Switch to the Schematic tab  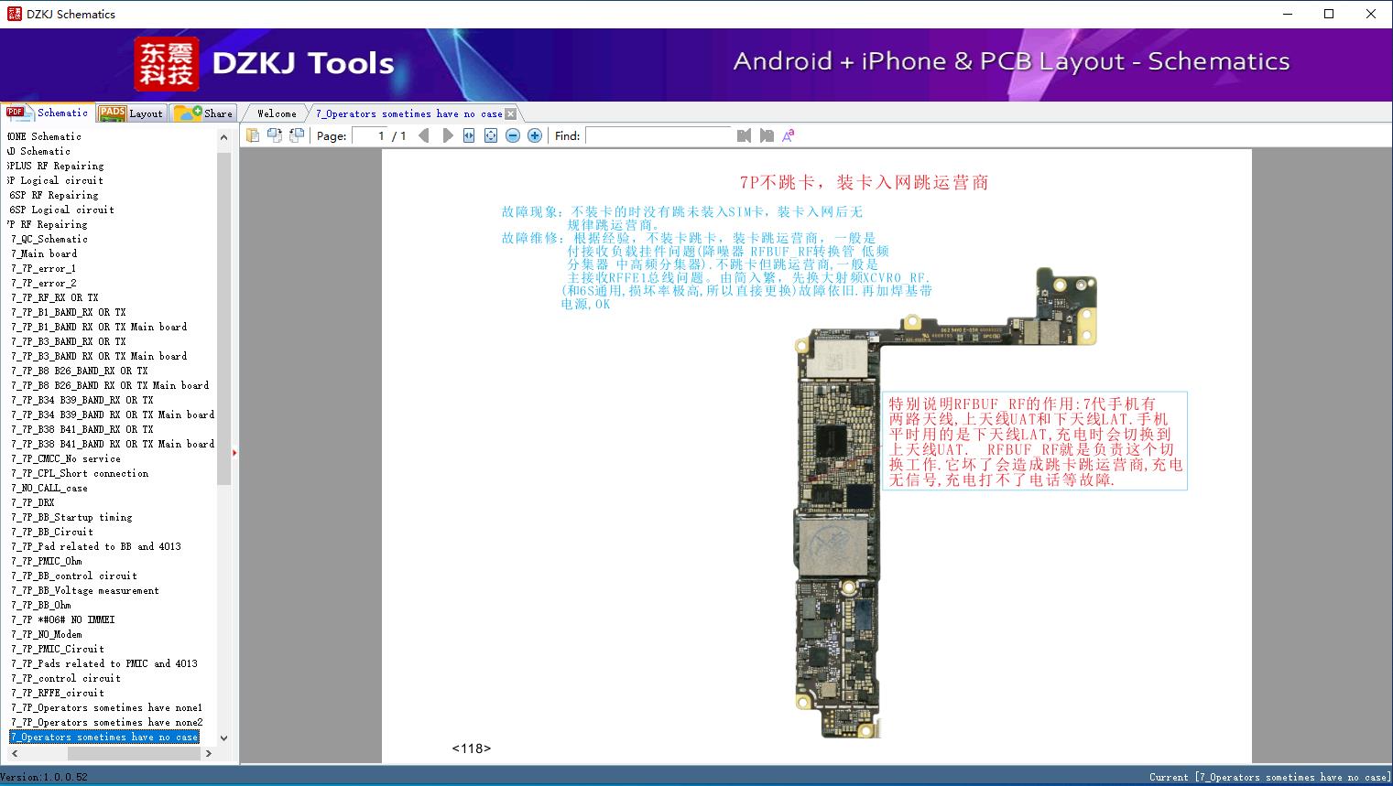[48, 113]
